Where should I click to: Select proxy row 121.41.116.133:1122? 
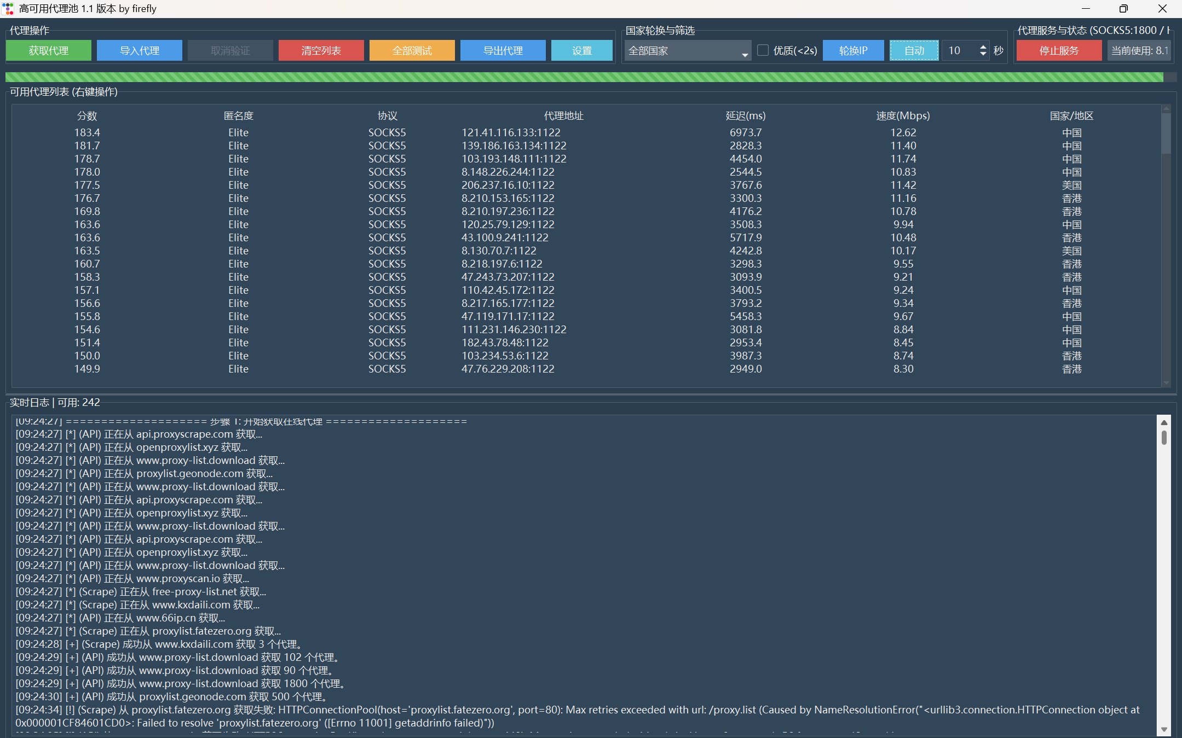[510, 132]
